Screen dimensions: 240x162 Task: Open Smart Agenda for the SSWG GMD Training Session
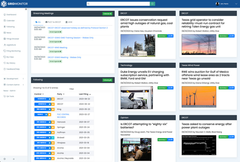(55, 42)
